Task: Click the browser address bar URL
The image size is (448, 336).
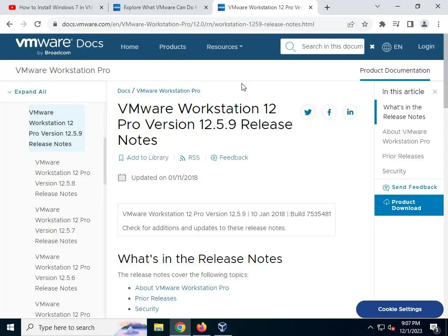Action: [x=188, y=24]
